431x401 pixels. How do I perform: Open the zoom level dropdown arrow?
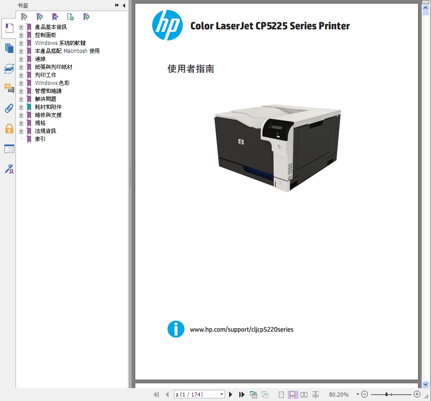click(358, 394)
